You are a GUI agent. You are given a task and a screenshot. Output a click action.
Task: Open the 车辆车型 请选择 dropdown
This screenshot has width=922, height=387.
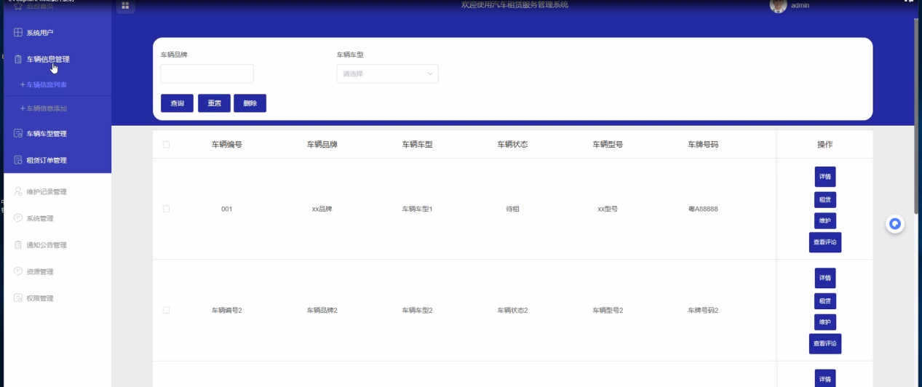[x=387, y=73]
